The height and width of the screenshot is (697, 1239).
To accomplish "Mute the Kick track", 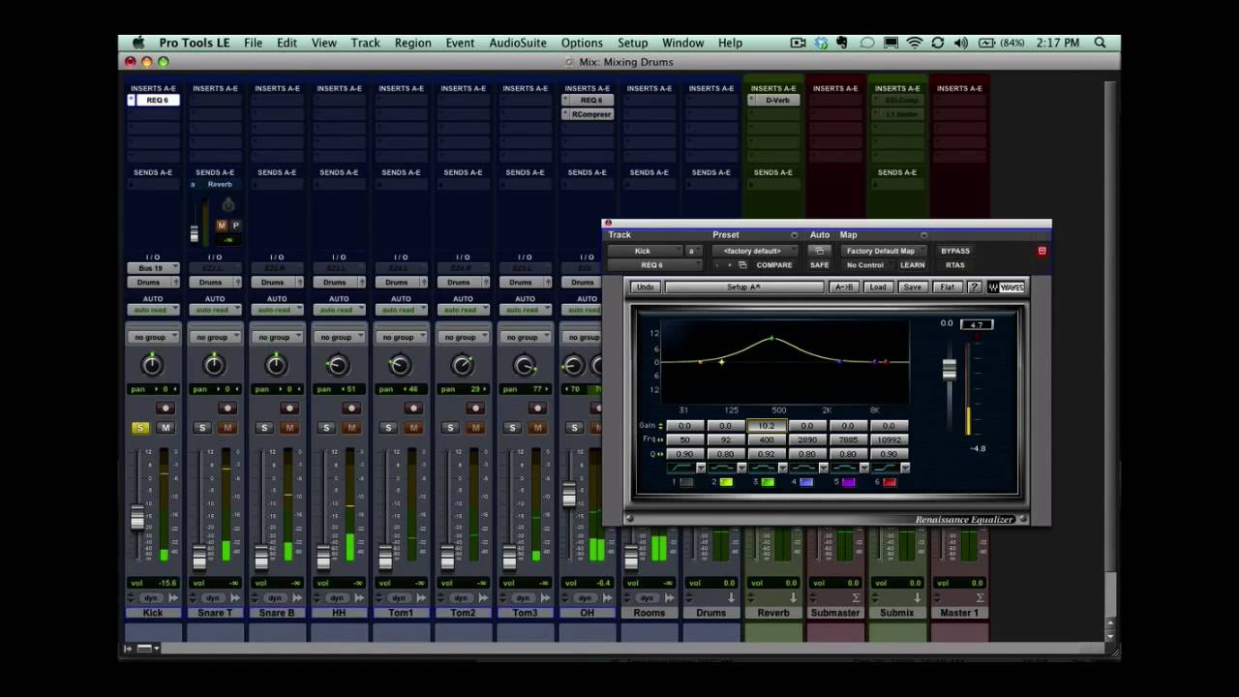I will click(x=166, y=428).
